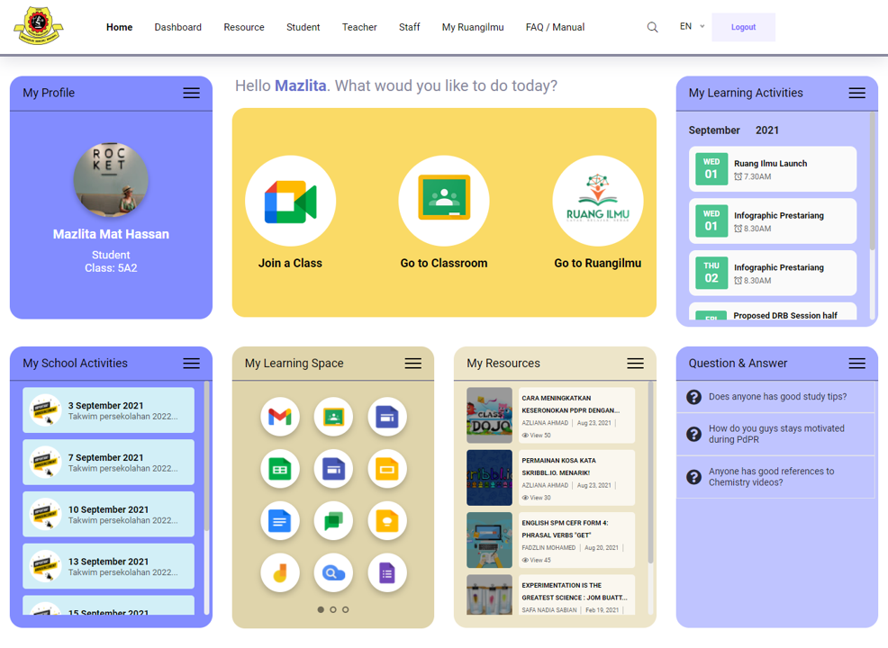888x648 pixels.
Task: Open Google Forms in My Learning Space
Action: tap(387, 573)
